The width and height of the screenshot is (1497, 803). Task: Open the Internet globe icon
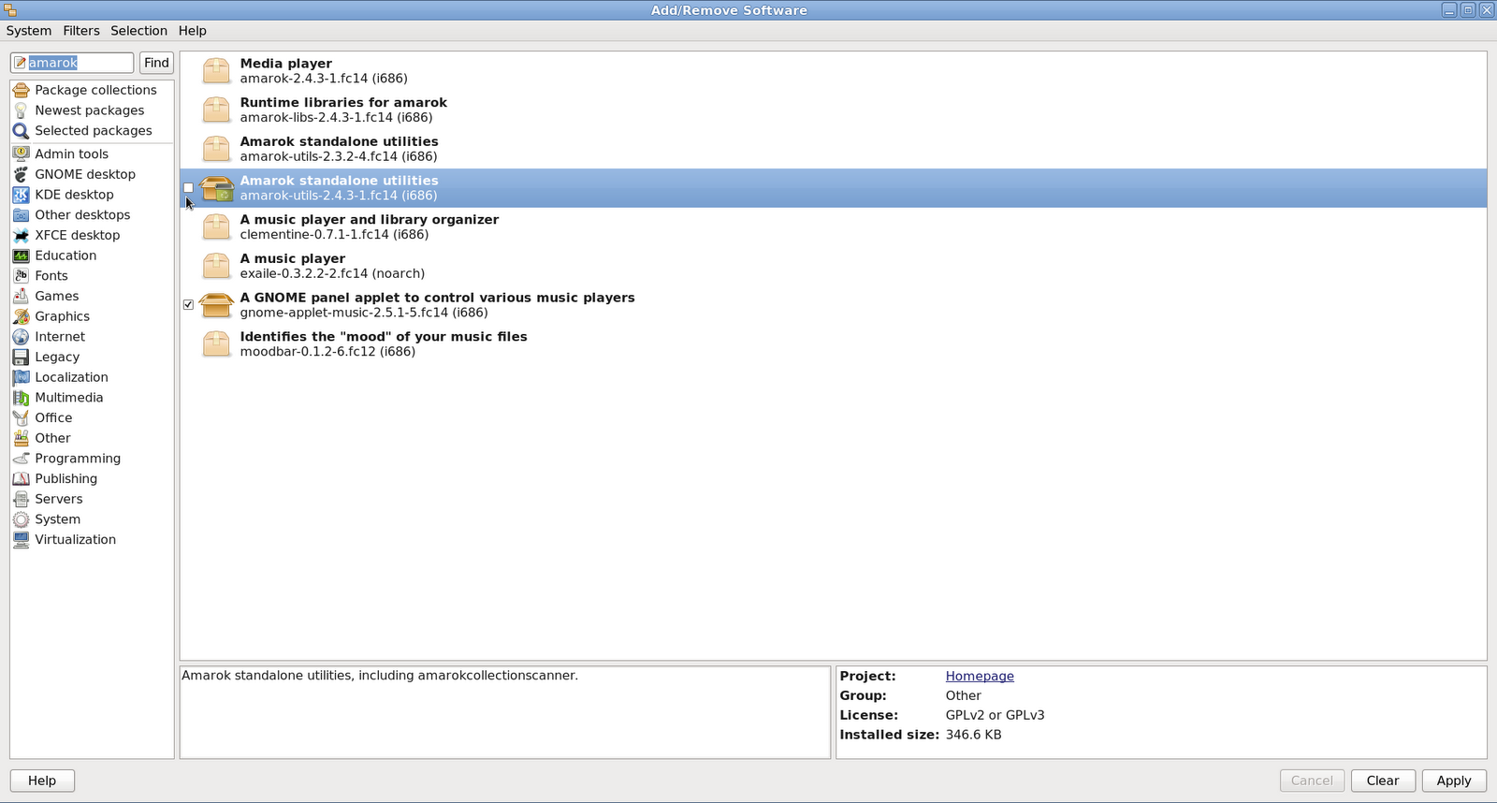click(21, 336)
